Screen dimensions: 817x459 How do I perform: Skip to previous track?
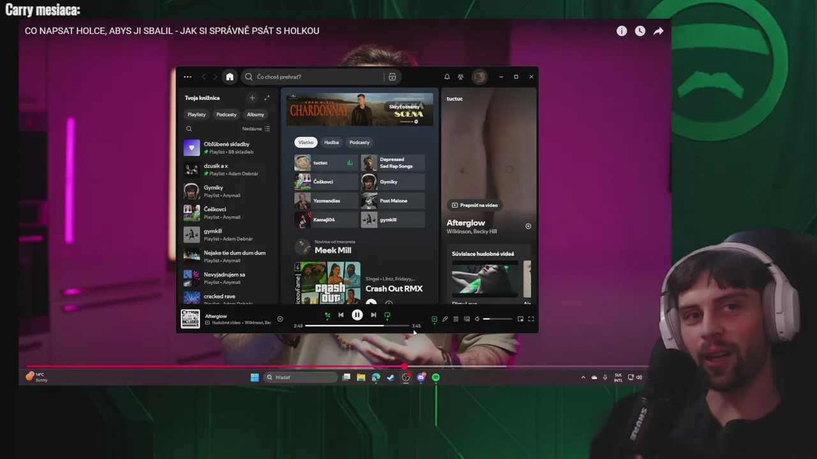click(x=341, y=315)
